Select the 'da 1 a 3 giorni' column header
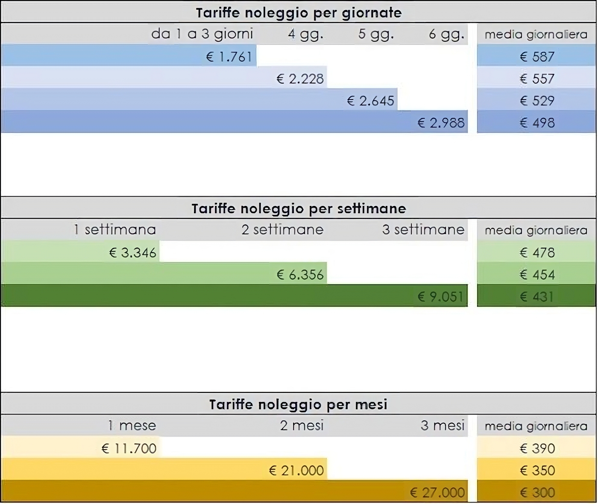The width and height of the screenshot is (598, 504). pos(202,34)
